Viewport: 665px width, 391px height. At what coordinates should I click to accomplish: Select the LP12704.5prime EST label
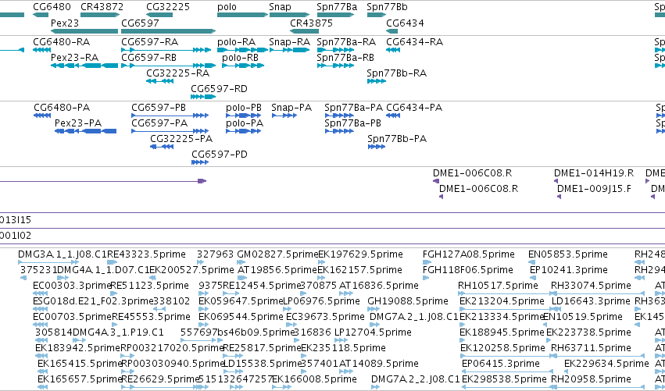pos(373,332)
